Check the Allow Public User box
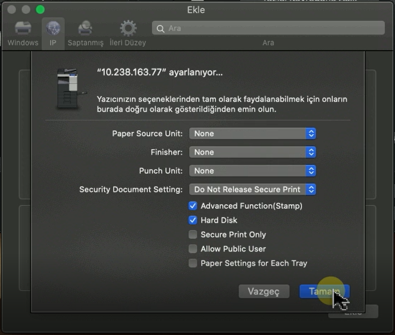 point(193,249)
